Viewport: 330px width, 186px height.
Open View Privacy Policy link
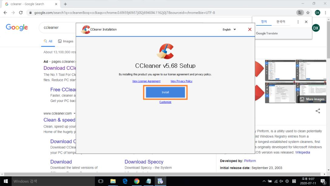coord(181,81)
